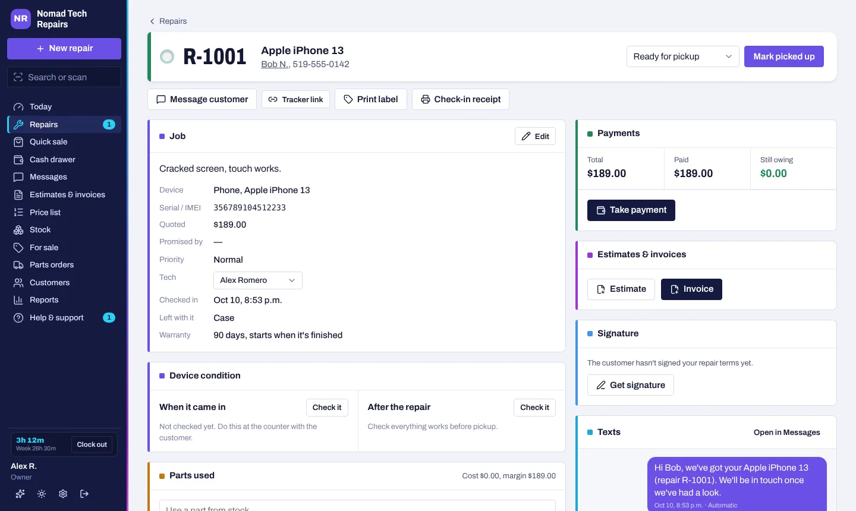Click the wallet icon beside Cash drawer
The height and width of the screenshot is (511, 856).
(18, 160)
